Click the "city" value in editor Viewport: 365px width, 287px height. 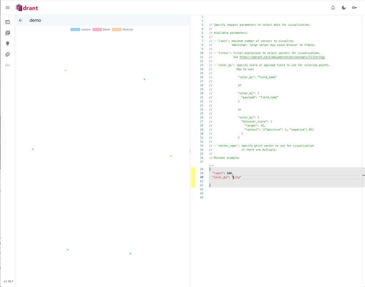pos(237,177)
